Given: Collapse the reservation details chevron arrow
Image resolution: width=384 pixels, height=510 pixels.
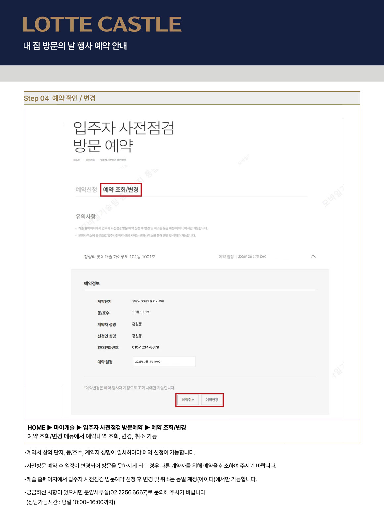Looking at the screenshot, I should pyautogui.click(x=313, y=256).
